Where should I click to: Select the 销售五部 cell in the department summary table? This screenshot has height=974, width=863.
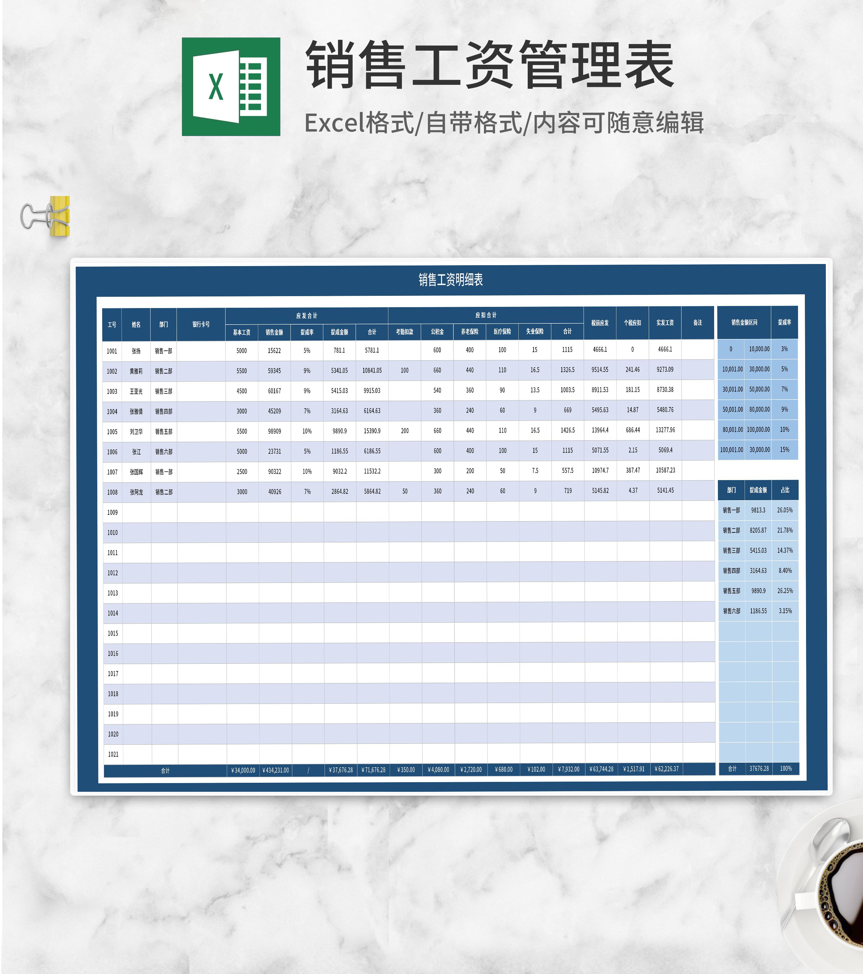(731, 590)
